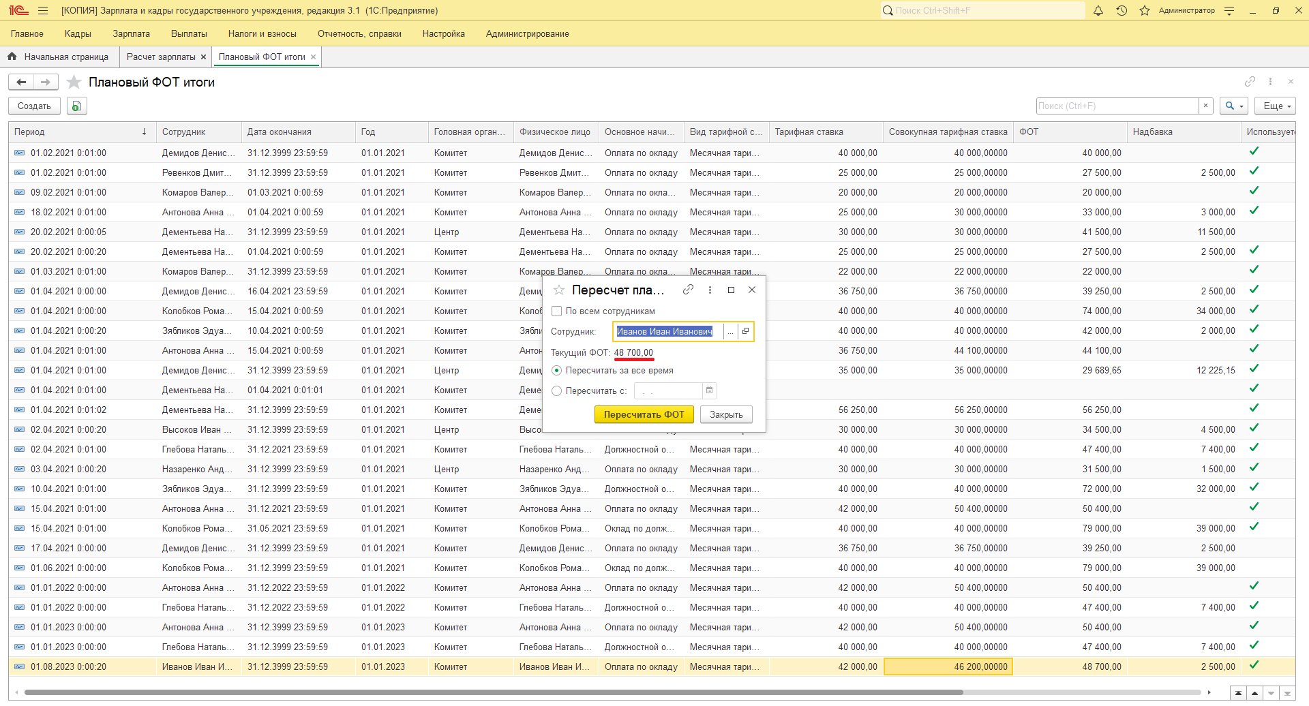Select Надбавка cell 12 225,15

click(x=1184, y=370)
